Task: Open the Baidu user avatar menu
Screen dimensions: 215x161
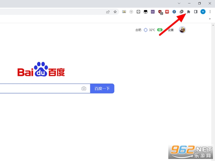Action: tap(182, 30)
